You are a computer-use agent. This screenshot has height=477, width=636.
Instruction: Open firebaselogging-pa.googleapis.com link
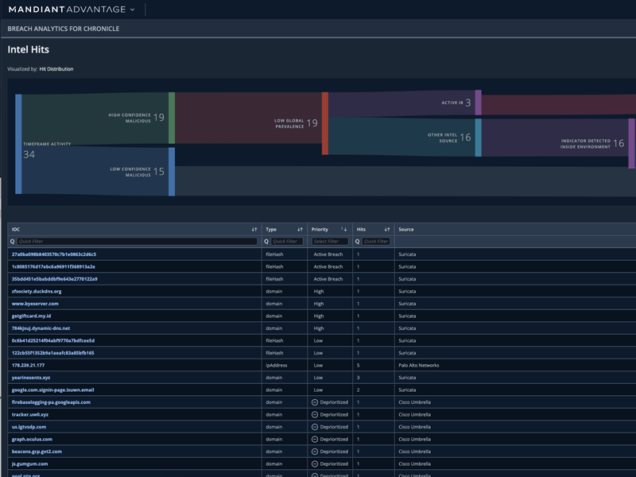tap(51, 402)
